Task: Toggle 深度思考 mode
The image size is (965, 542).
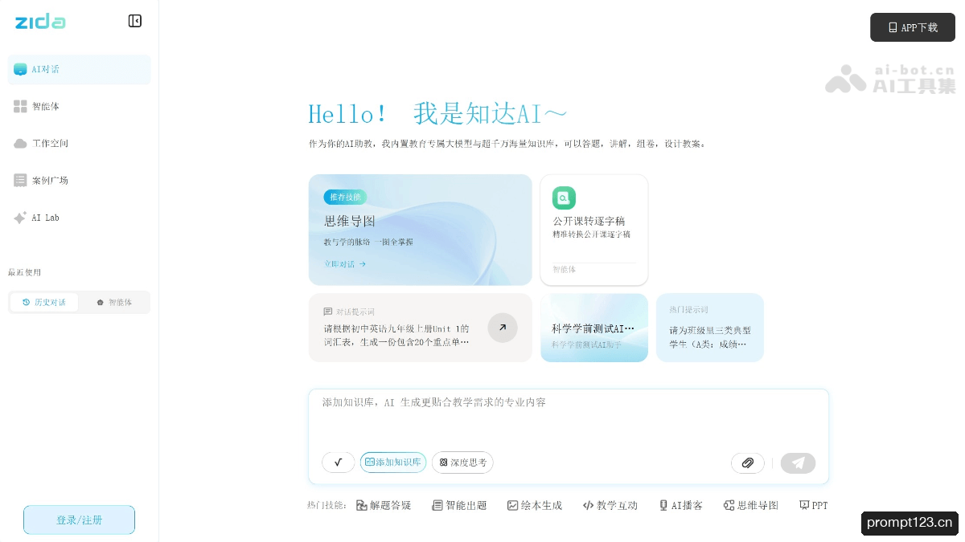Action: click(x=462, y=463)
